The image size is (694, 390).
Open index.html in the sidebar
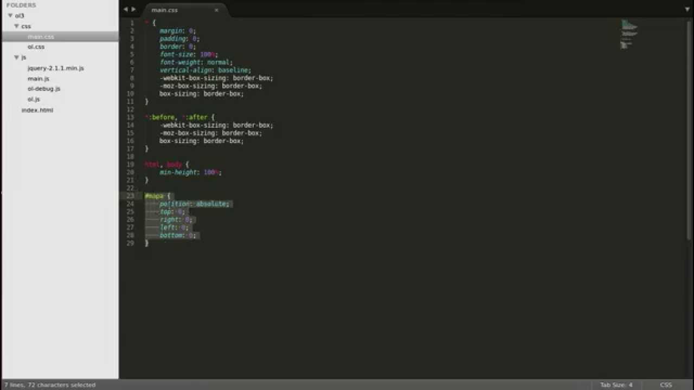pyautogui.click(x=37, y=110)
